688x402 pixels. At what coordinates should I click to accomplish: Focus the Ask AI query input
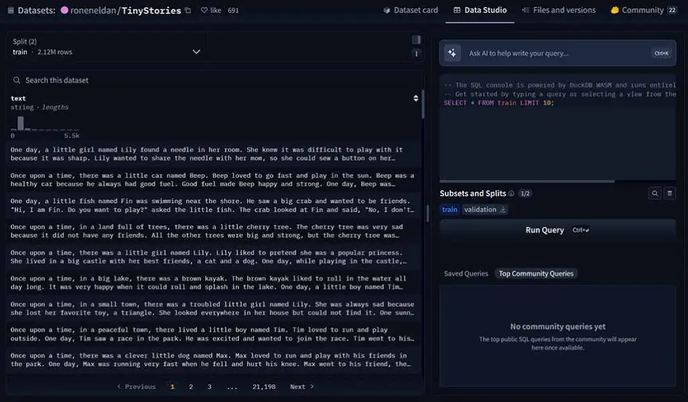[557, 53]
